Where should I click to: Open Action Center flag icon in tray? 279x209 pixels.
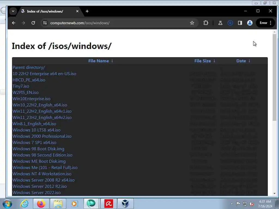click(238, 204)
